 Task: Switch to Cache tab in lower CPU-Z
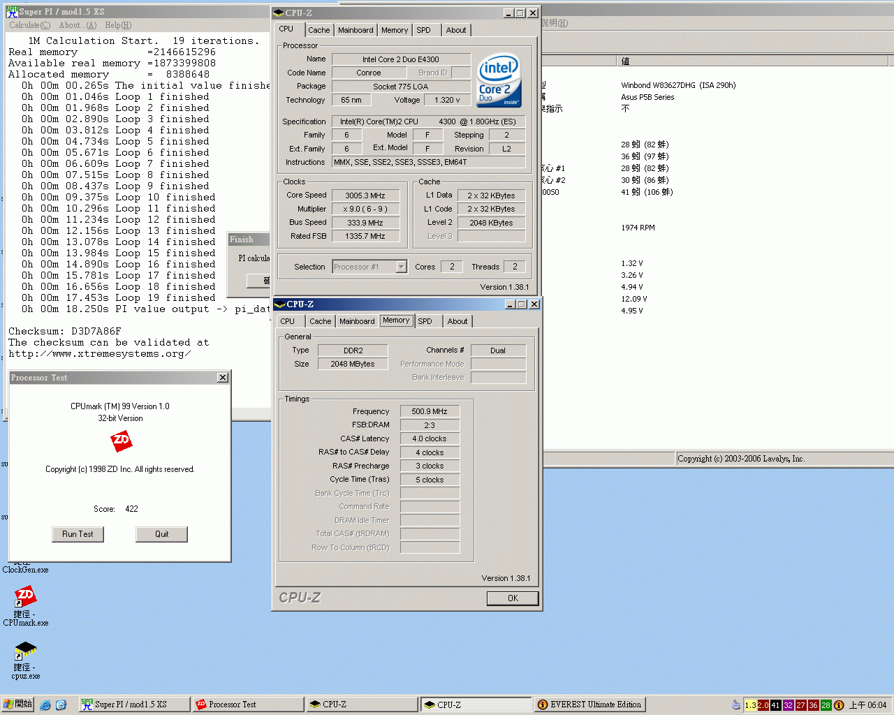[321, 321]
